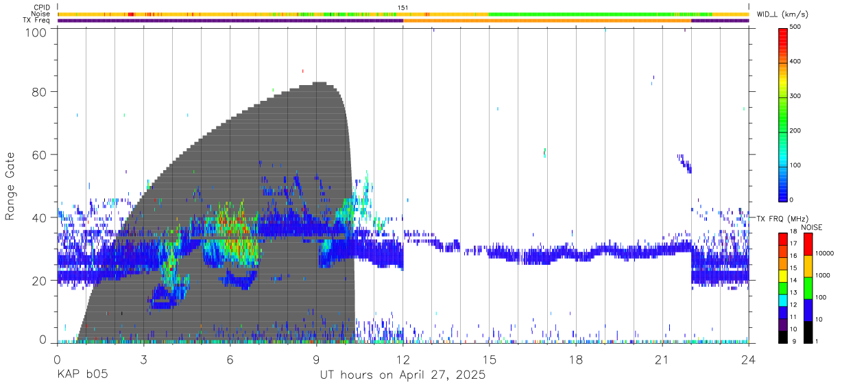Image resolution: width=842 pixels, height=389 pixels.
Task: Click the TX FRQ (MHz) legend title
Action: coord(782,218)
